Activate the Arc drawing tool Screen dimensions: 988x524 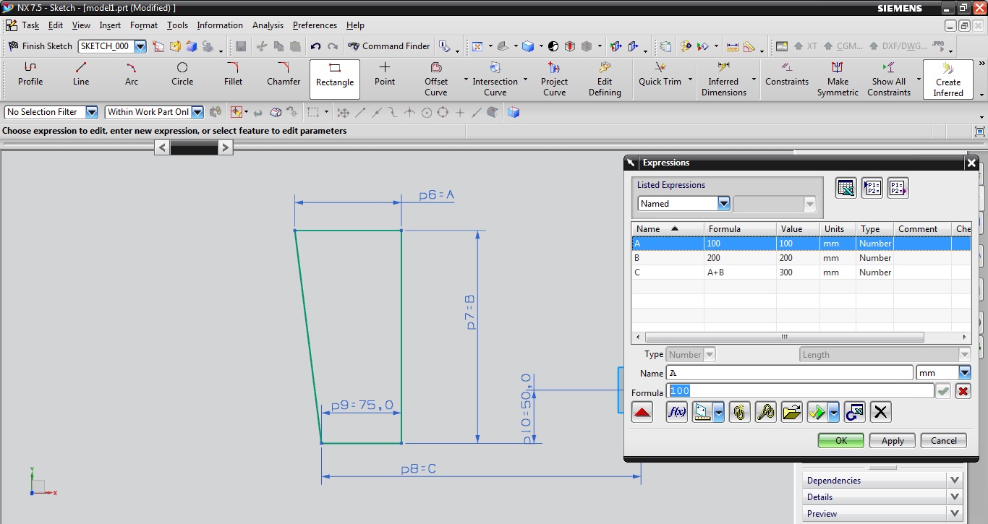click(131, 74)
